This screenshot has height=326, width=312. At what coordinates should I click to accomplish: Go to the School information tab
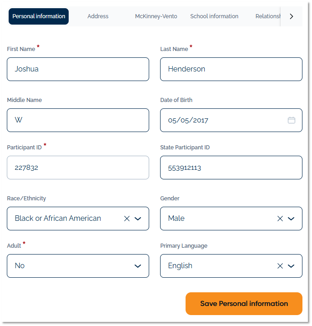(x=214, y=16)
